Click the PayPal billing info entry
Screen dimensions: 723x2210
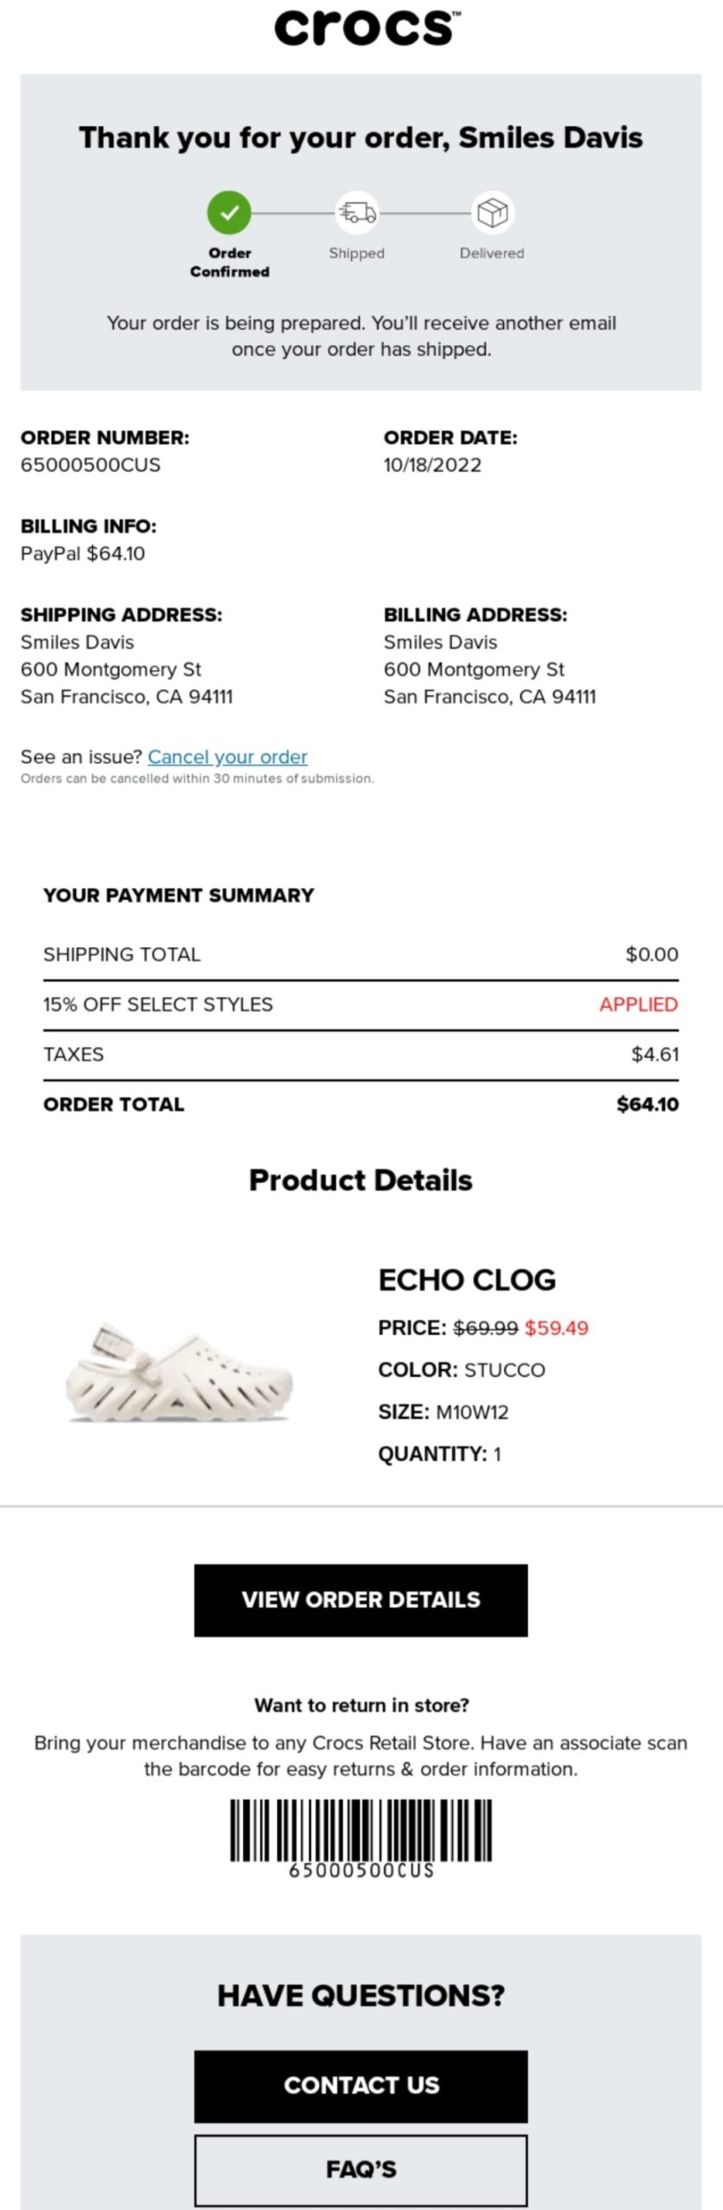pyautogui.click(x=84, y=552)
